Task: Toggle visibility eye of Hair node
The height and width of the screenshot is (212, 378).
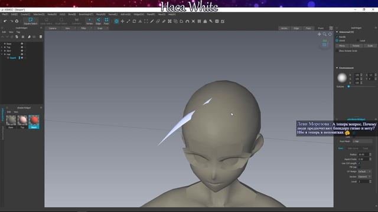Action: 22,54
